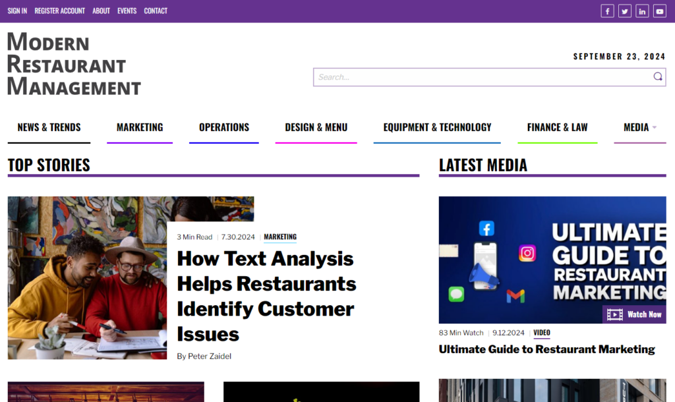Click the Sign In link

point(17,11)
